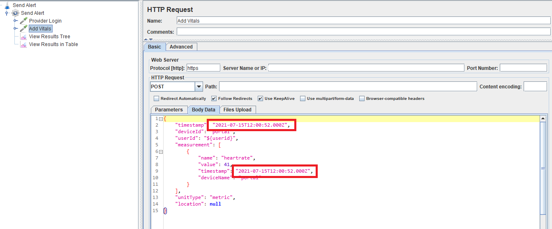Select View Results Tree node
This screenshot has height=229, width=552.
tap(49, 37)
